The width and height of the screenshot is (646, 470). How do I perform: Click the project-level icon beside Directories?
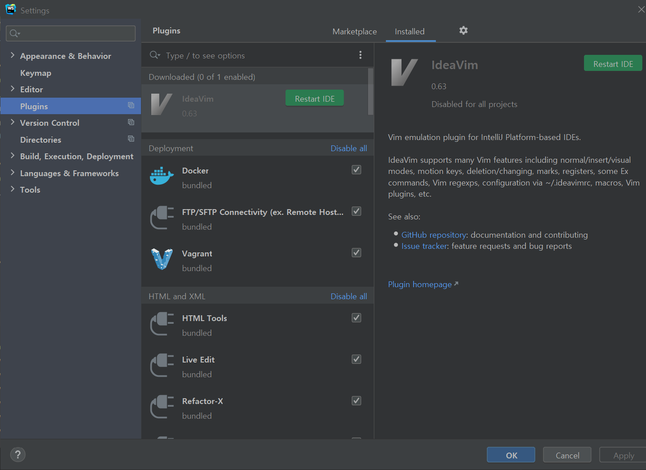(x=131, y=139)
